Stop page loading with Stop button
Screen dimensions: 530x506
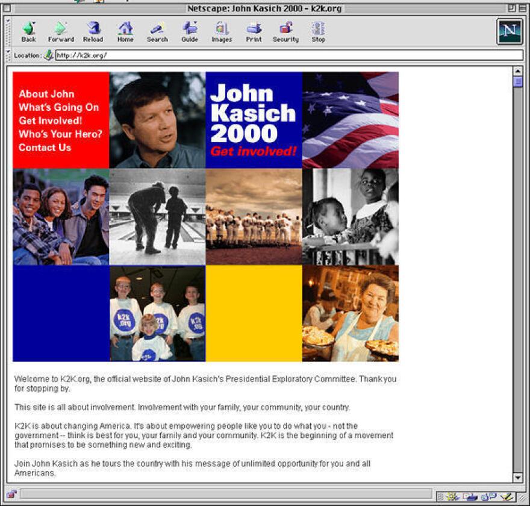click(x=318, y=31)
